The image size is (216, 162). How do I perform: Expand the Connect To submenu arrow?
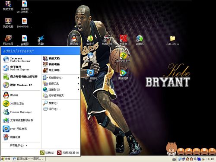[79, 89]
